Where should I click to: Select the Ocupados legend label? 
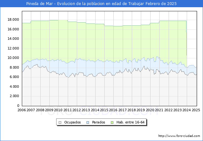[x=72, y=122]
